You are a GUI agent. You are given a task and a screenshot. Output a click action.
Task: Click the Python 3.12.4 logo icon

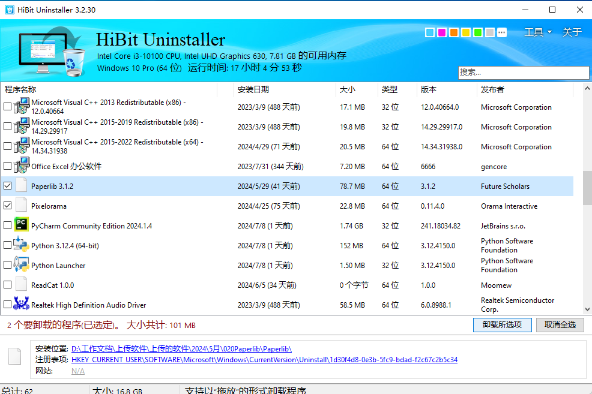20,245
